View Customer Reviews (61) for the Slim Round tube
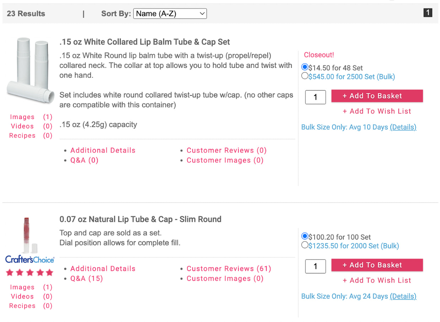 click(229, 268)
